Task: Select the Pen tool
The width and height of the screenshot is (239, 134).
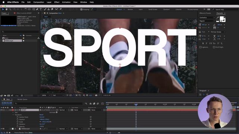Action: (37, 9)
